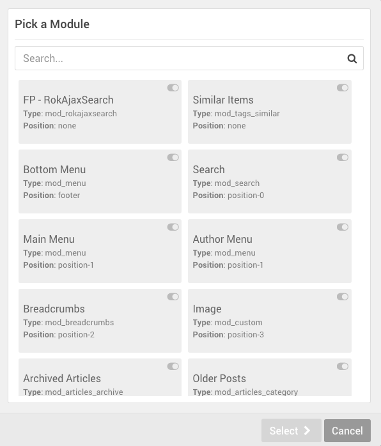Toggle the FP - RokAjaxSearch module switch
The image size is (381, 446).
[x=173, y=88]
